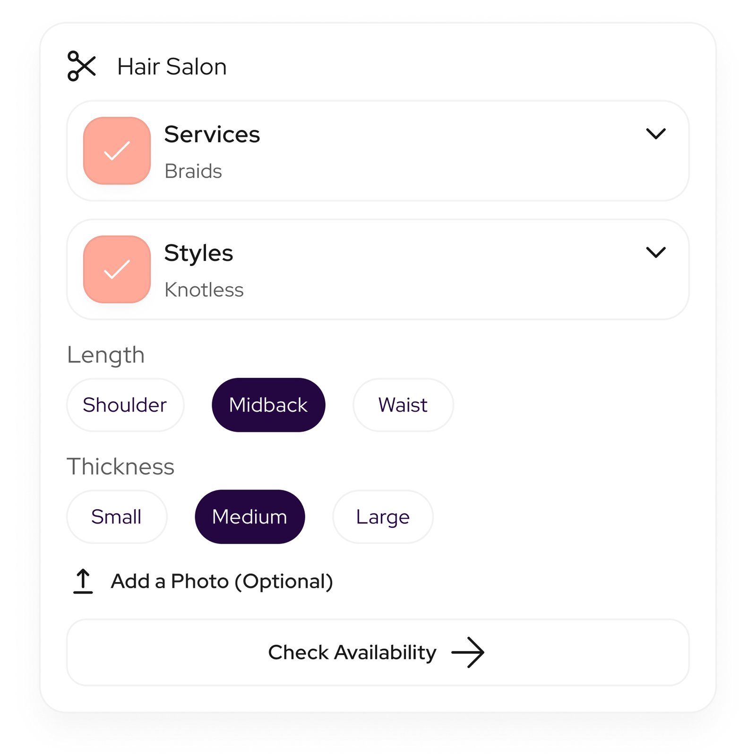Switch to the Small thickness option

point(117,517)
